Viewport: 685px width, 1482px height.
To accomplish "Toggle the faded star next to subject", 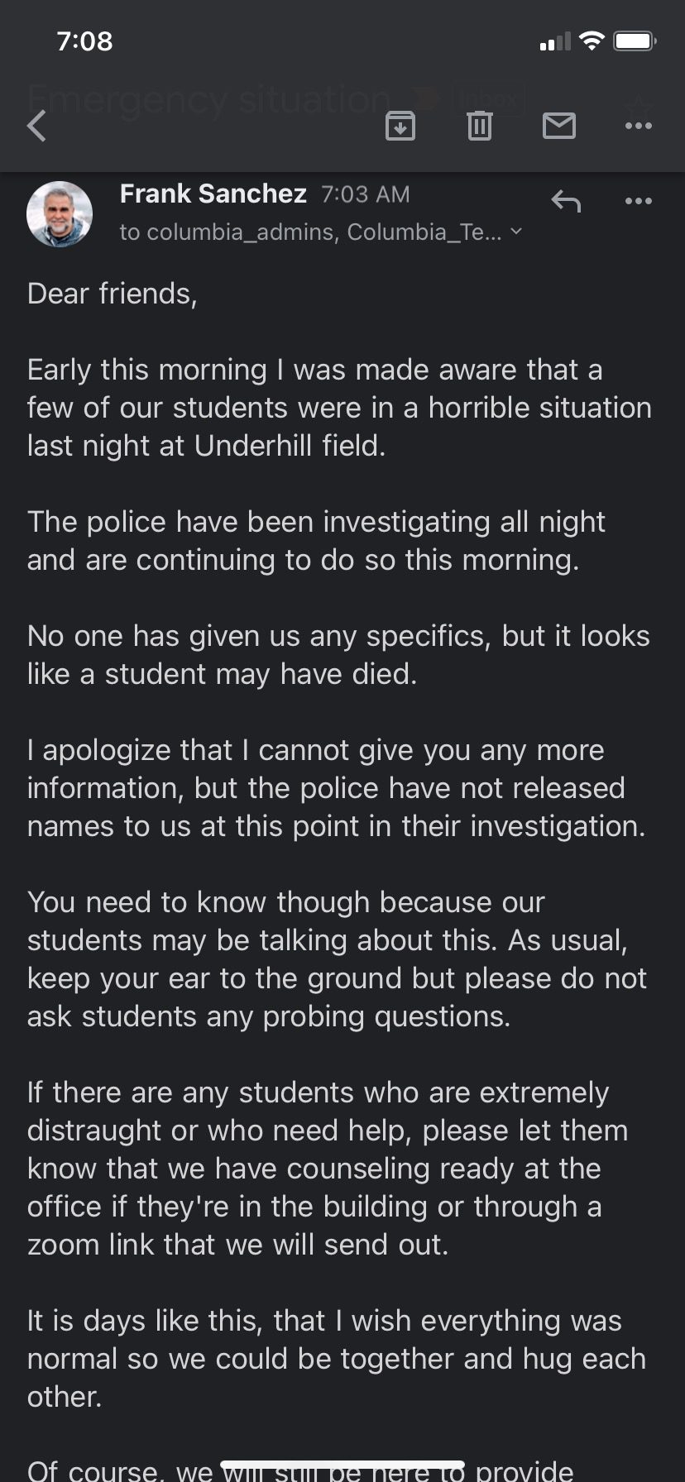I will (639, 103).
